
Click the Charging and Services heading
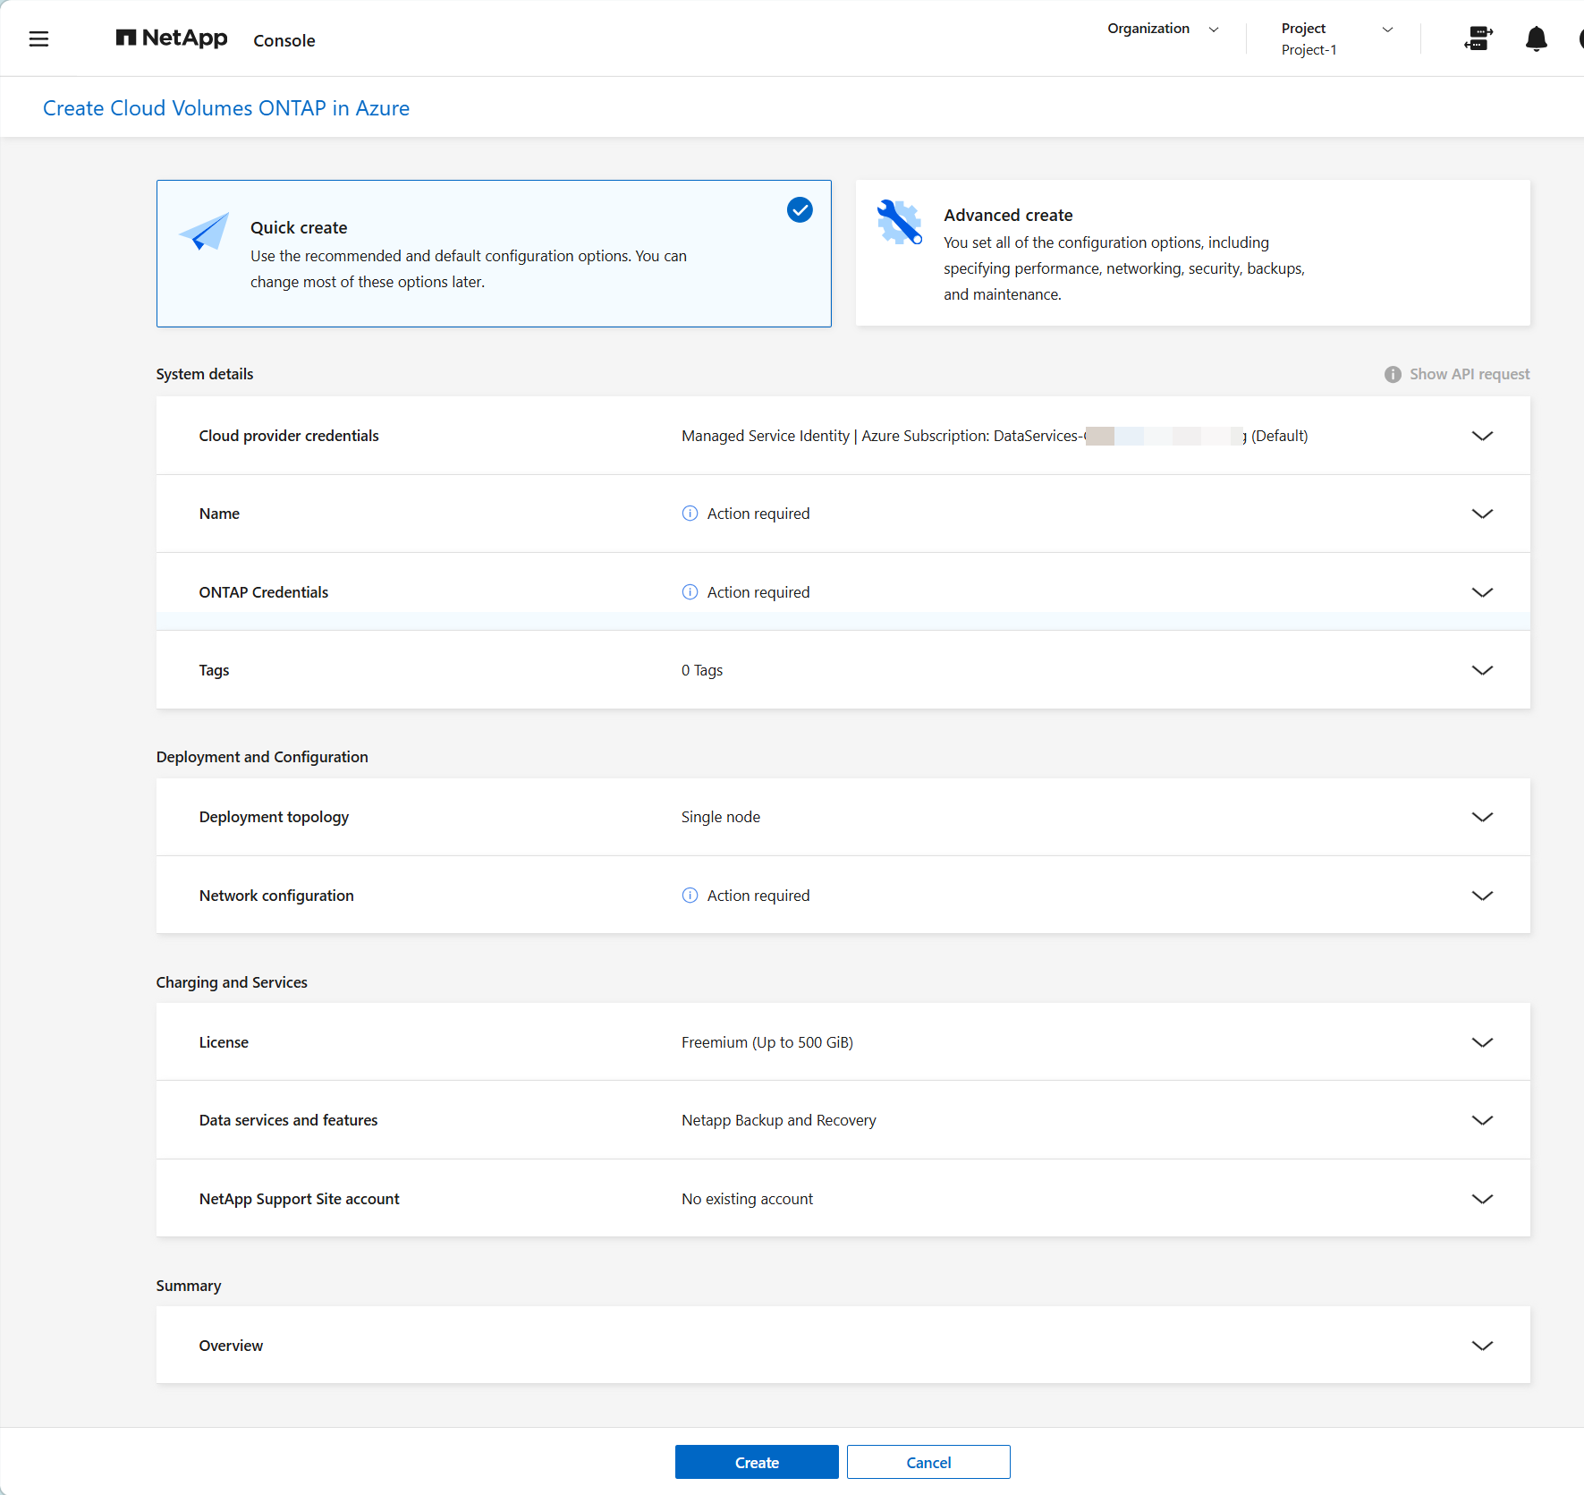click(x=232, y=982)
